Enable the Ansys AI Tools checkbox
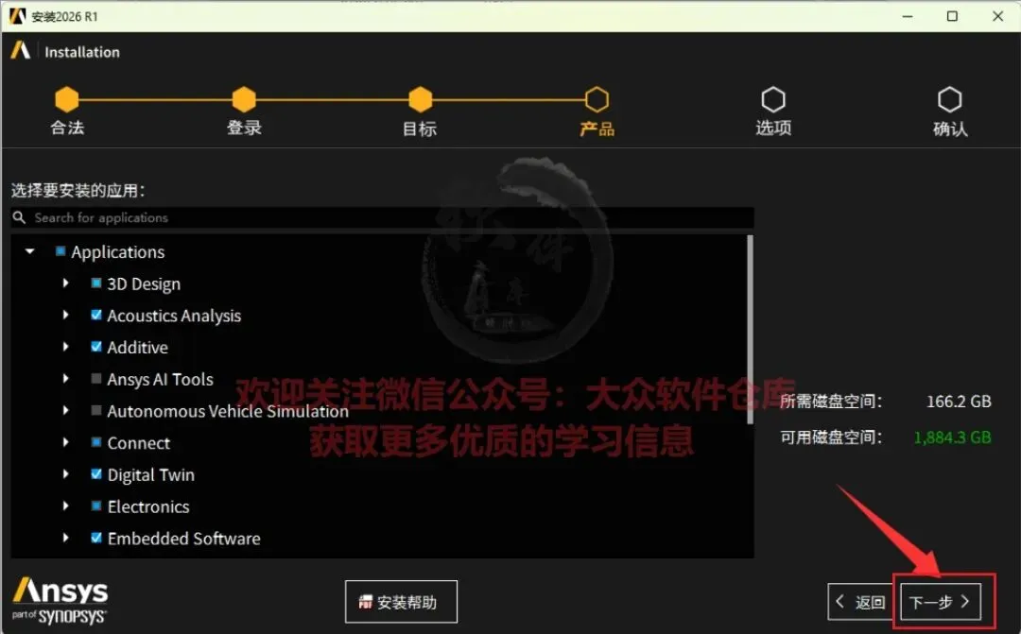This screenshot has height=634, width=1021. (96, 379)
